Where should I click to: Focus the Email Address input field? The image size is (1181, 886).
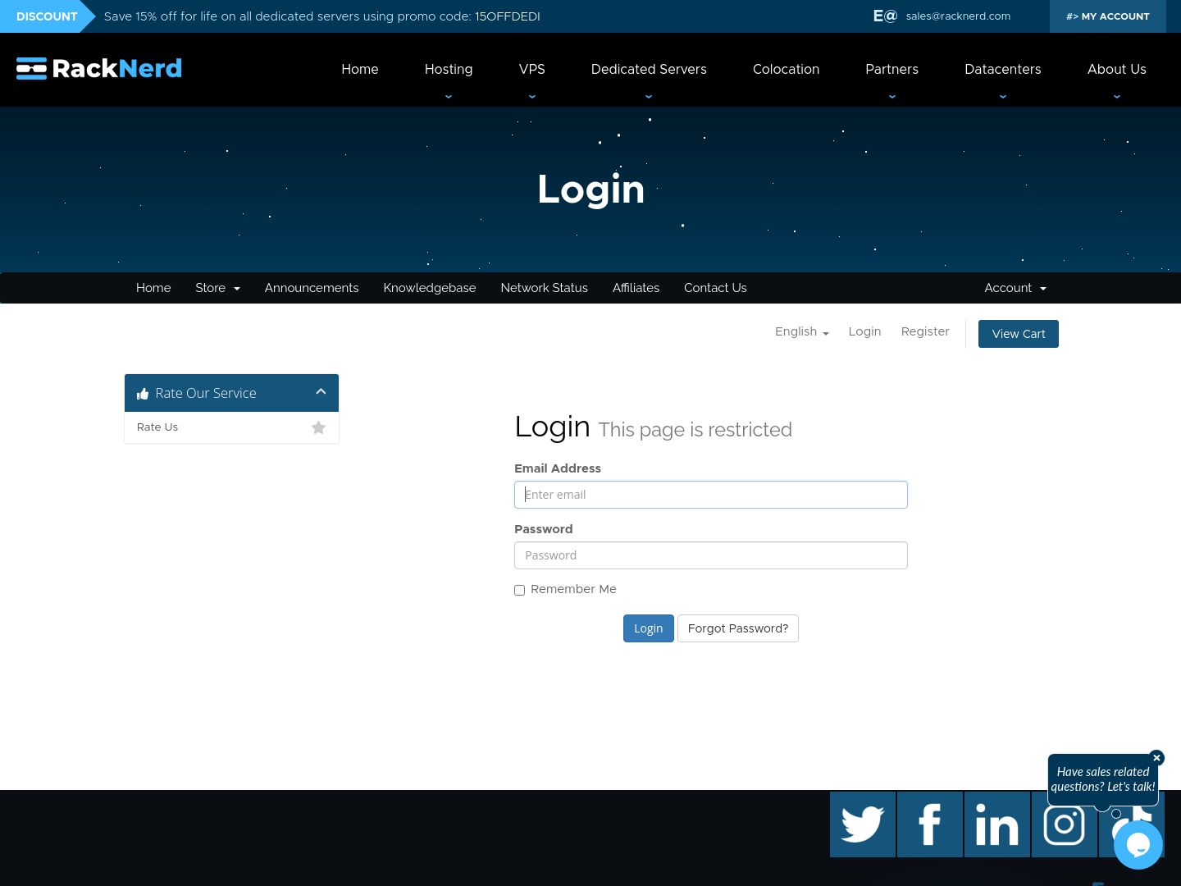pyautogui.click(x=711, y=495)
